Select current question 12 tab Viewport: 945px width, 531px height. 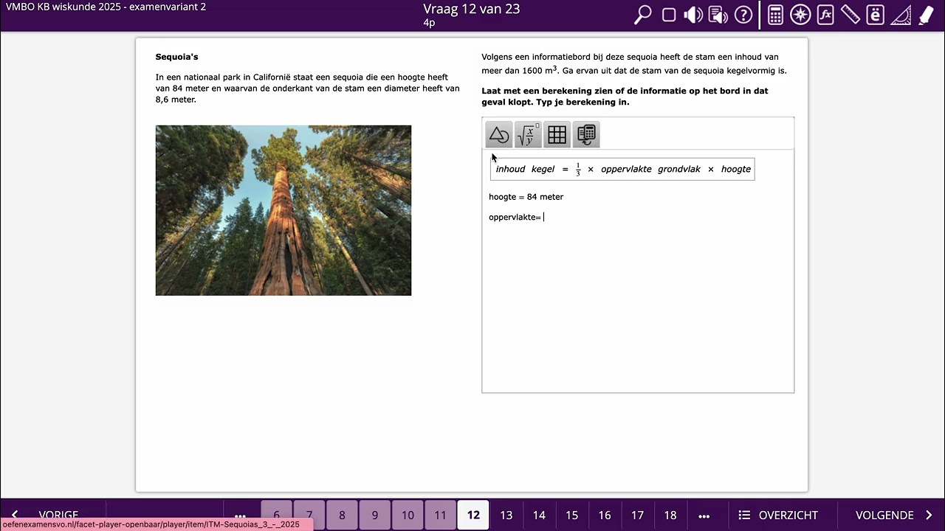(473, 515)
